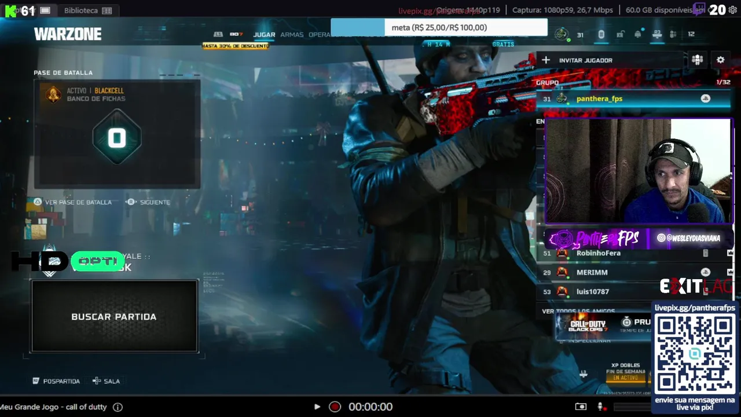Switch to the JUGAR tab
Image resolution: width=741 pixels, height=417 pixels.
(x=264, y=35)
